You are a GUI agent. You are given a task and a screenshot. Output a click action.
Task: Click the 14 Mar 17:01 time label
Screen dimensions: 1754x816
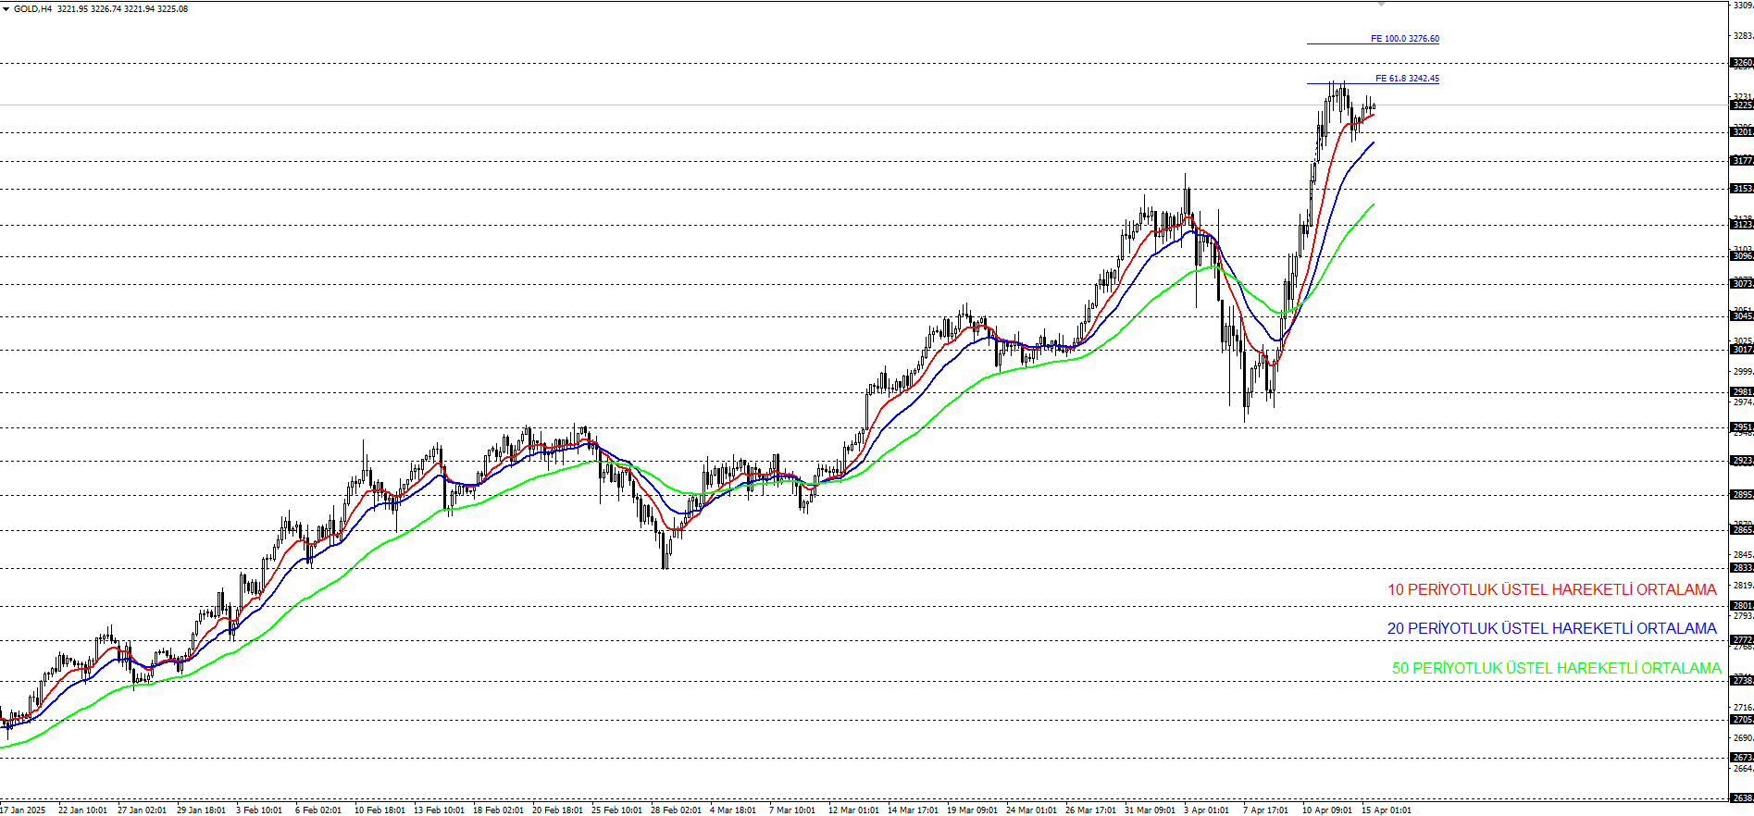coord(913,810)
